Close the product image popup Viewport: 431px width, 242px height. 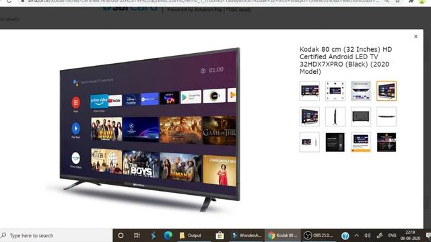pyautogui.click(x=416, y=36)
